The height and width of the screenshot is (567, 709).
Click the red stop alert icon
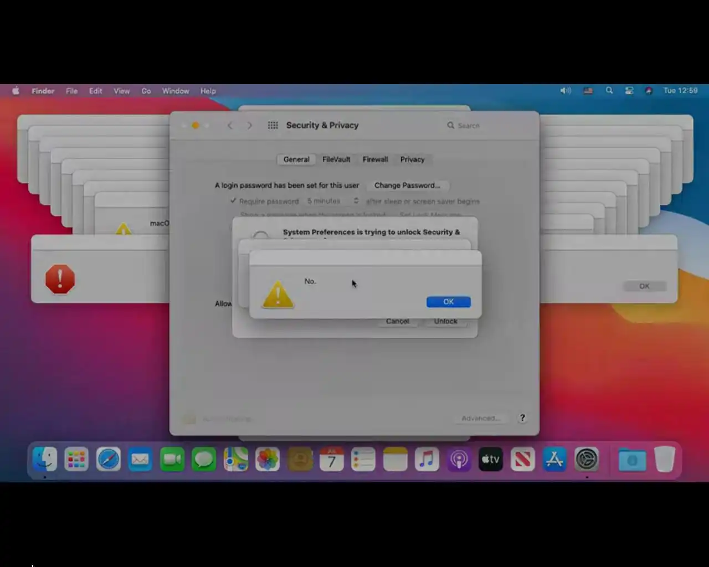[x=60, y=279]
